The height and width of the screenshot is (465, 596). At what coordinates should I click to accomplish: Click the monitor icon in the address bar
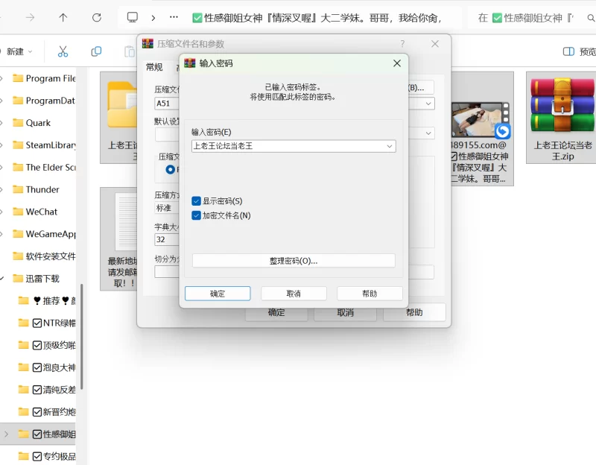click(133, 17)
